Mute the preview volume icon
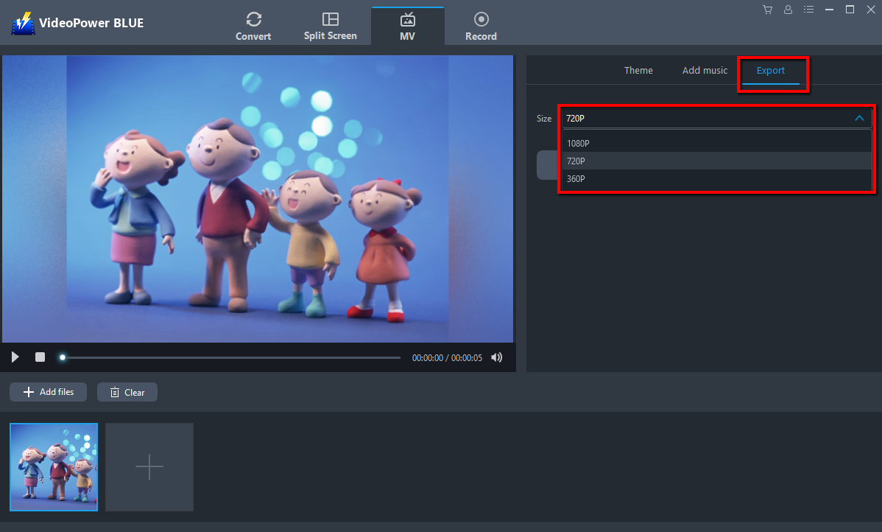Screen dimensions: 882x532 tap(496, 357)
